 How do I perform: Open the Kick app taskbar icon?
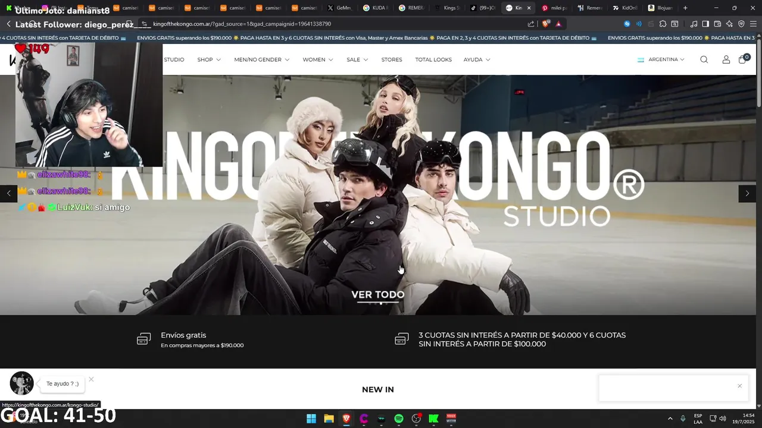click(x=434, y=418)
